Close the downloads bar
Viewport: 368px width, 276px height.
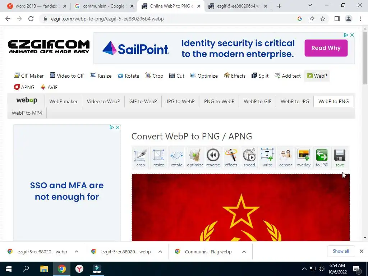(x=362, y=251)
